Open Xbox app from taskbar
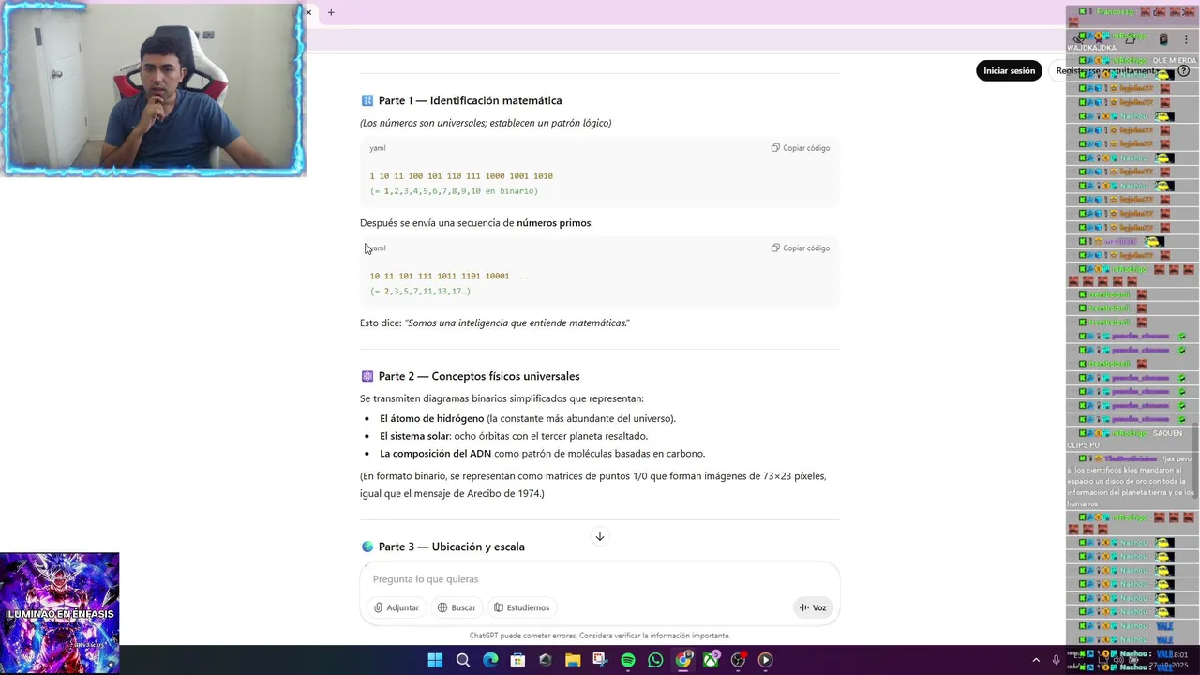This screenshot has height=675, width=1200. click(x=711, y=660)
